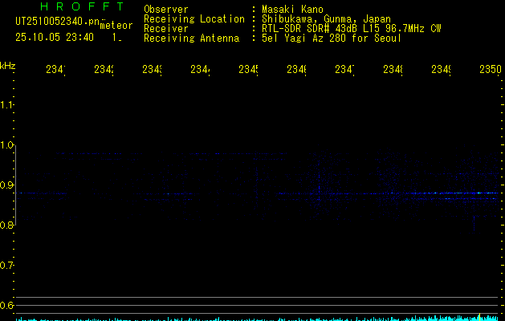The image size is (505, 321).
Task: Click the 0.8 kHz frequency tick
Action: (x=7, y=226)
